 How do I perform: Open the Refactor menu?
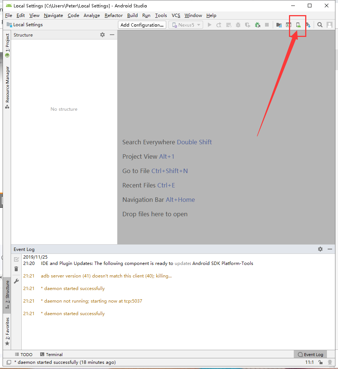pyautogui.click(x=114, y=15)
